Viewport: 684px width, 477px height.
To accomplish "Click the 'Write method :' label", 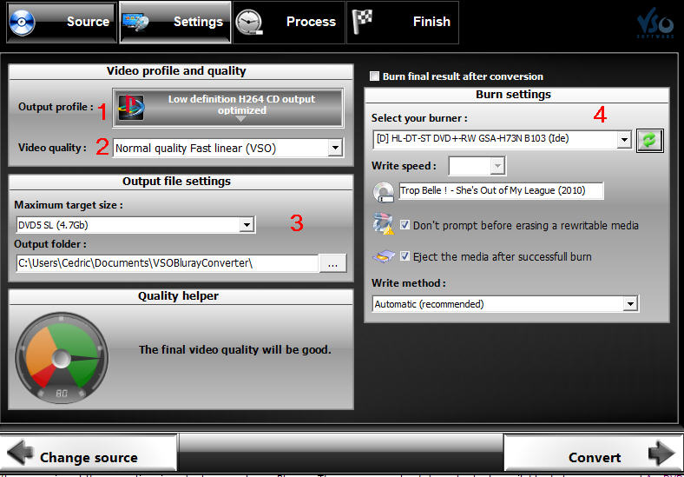I will pyautogui.click(x=409, y=283).
